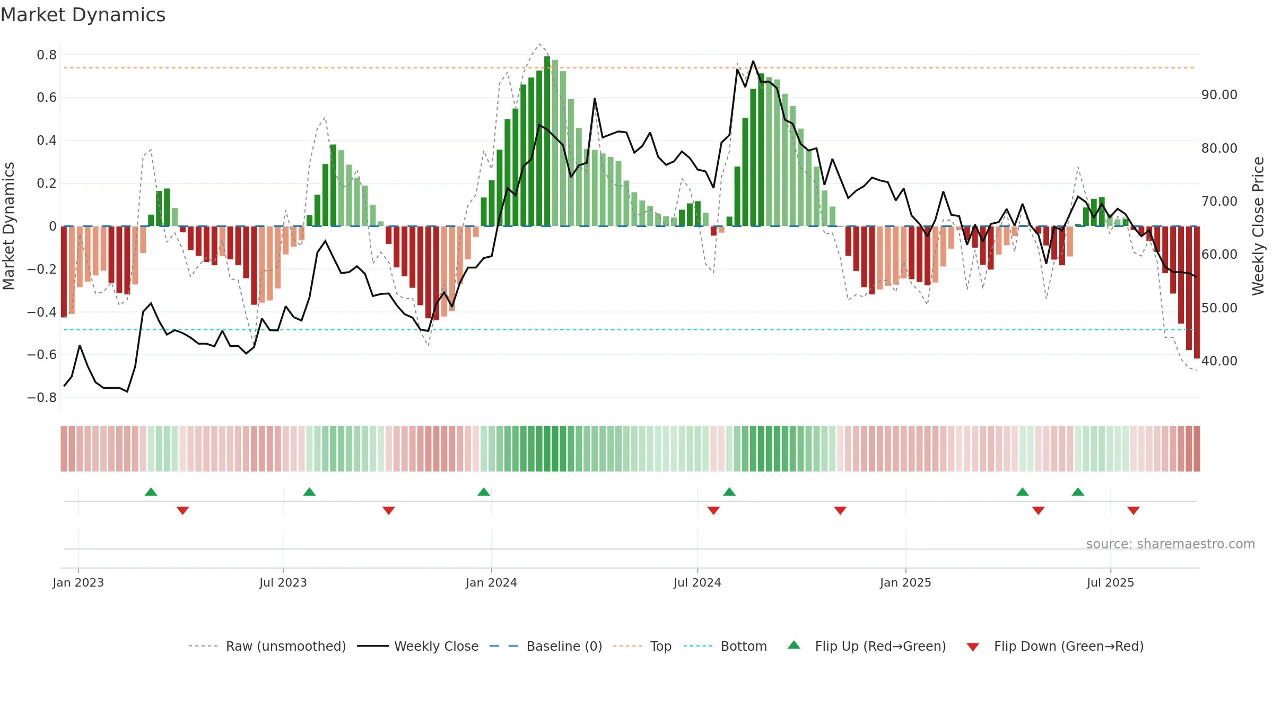Click the 80.00 price axis label
This screenshot has width=1273, height=716.
[1219, 148]
